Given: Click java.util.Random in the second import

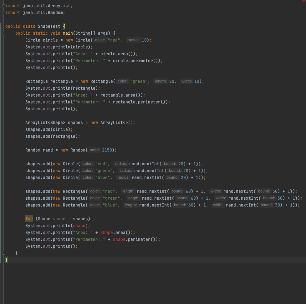Looking at the screenshot, I should (x=43, y=13).
